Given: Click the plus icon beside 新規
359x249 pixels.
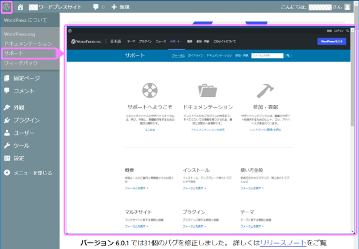Looking at the screenshot, I should 114,7.
